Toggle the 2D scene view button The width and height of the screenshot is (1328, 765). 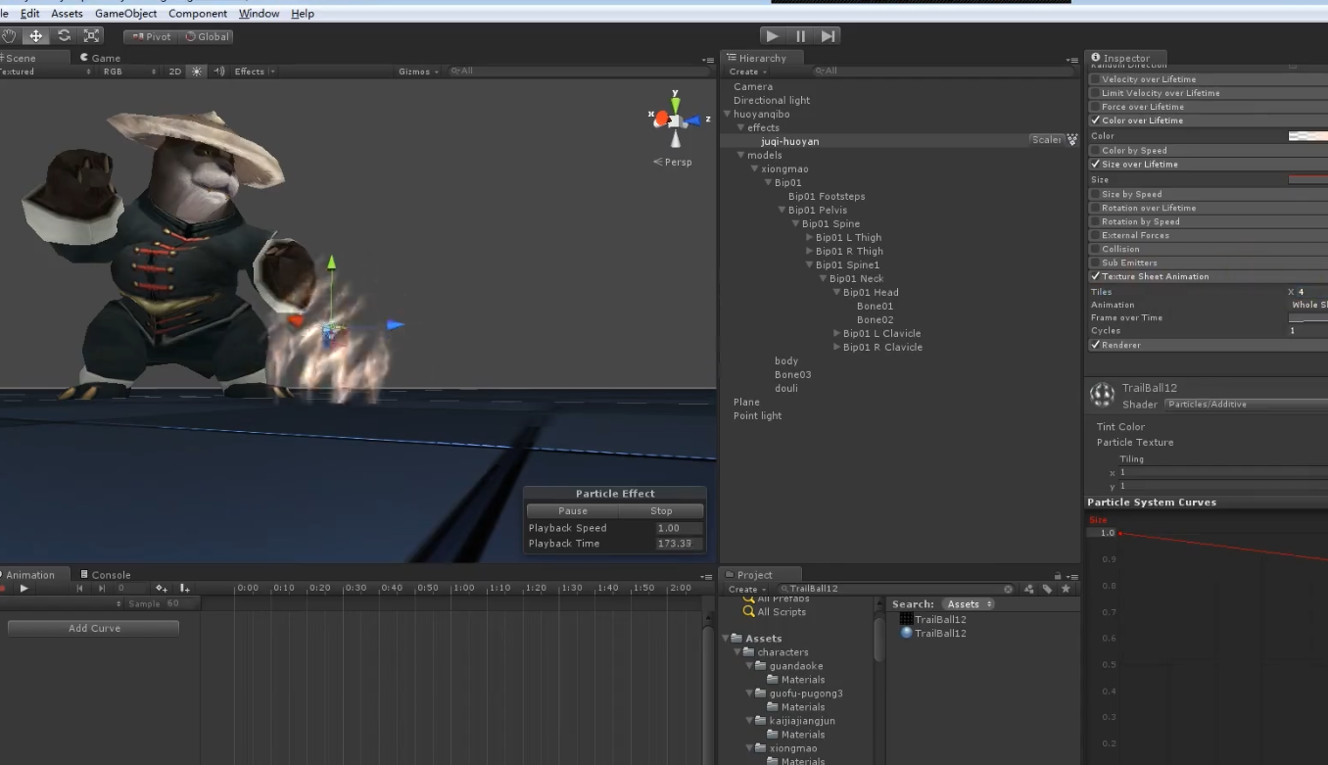tap(175, 72)
